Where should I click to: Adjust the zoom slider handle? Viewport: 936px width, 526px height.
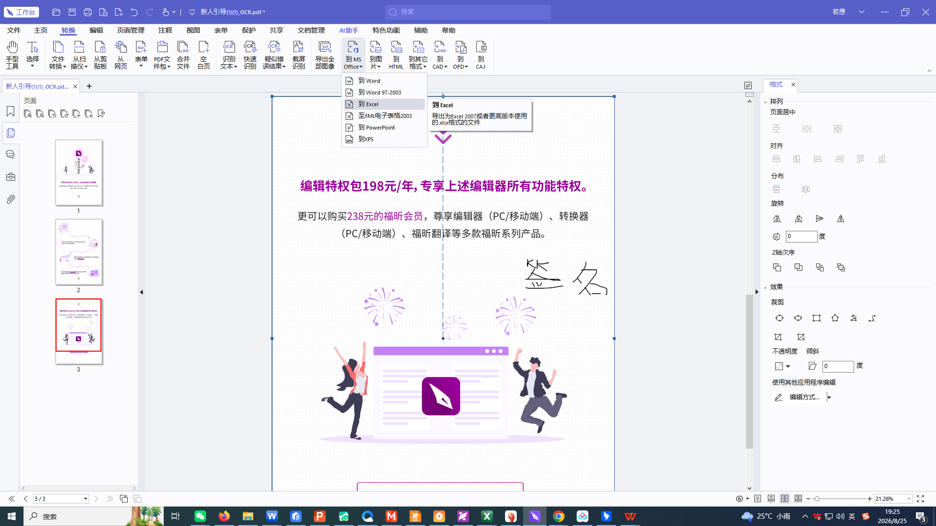click(x=817, y=499)
